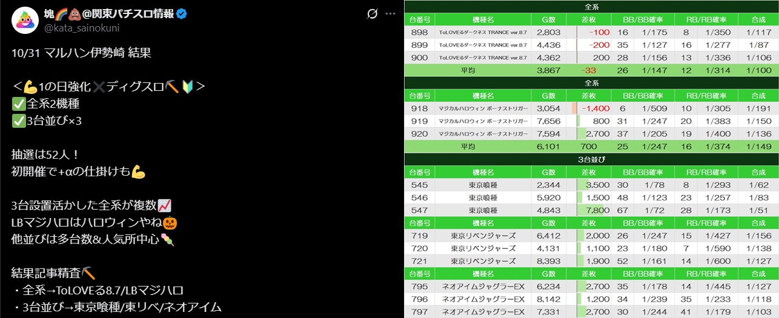Click machine number 920 in the table
The height and width of the screenshot is (318, 779).
click(x=419, y=134)
